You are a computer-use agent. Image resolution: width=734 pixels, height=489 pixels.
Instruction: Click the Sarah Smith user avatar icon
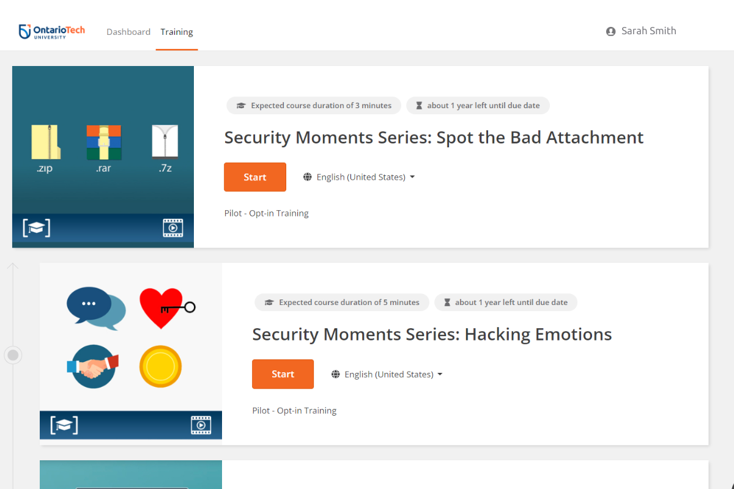(x=610, y=32)
